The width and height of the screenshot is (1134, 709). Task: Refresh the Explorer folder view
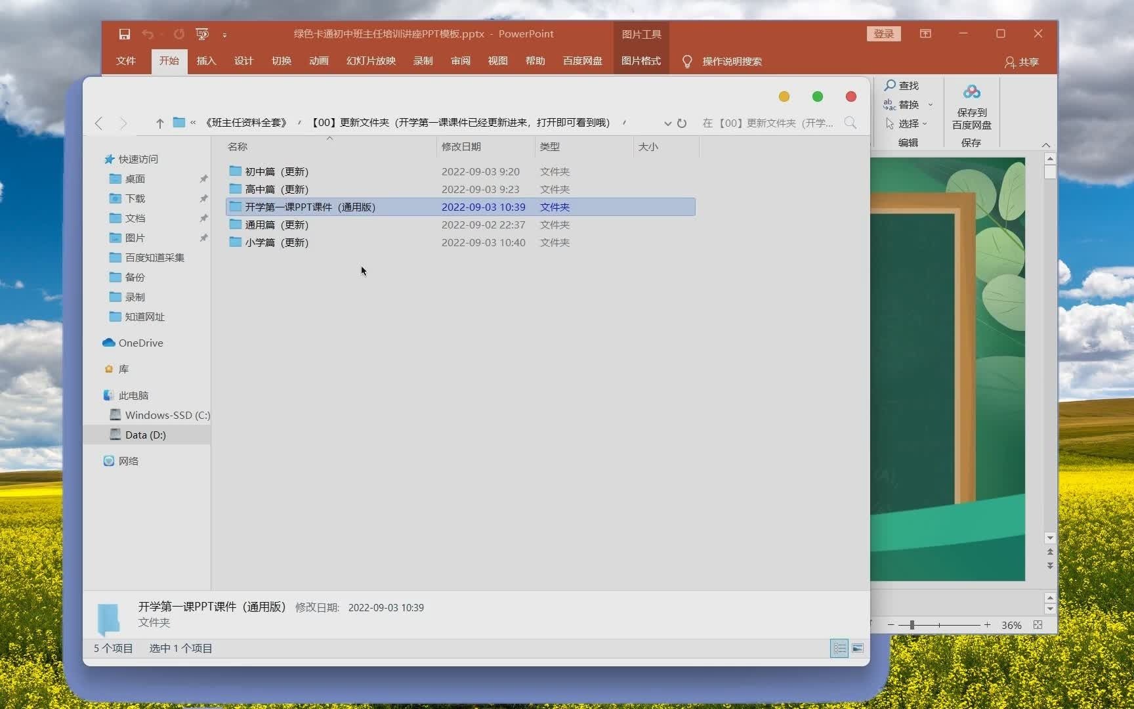coord(682,123)
